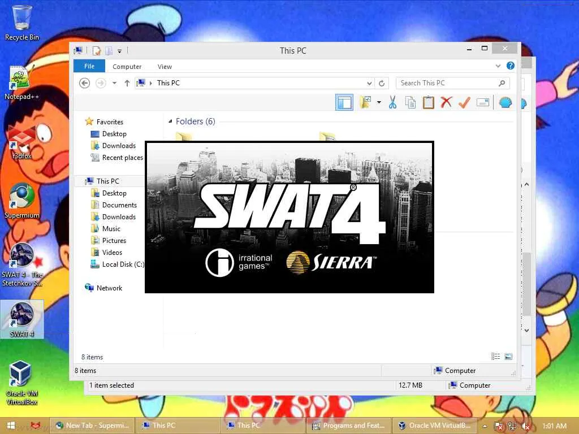Select SWAT 4 - The Stetchkov Syndicate shortcut
579x434 pixels.
(22, 264)
